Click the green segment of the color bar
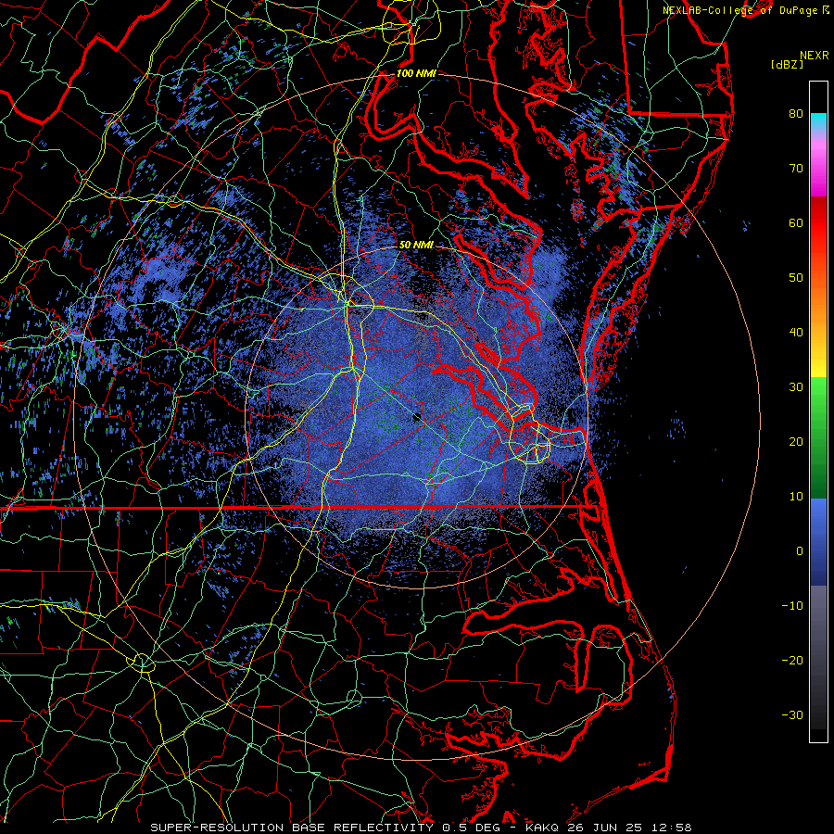The image size is (834, 834). 818,437
